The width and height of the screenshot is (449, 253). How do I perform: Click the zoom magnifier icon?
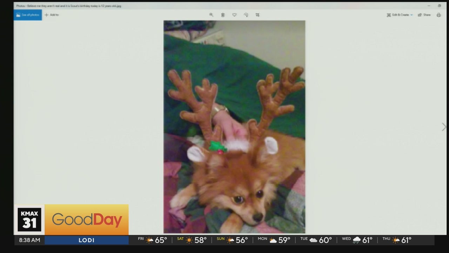pos(211,15)
